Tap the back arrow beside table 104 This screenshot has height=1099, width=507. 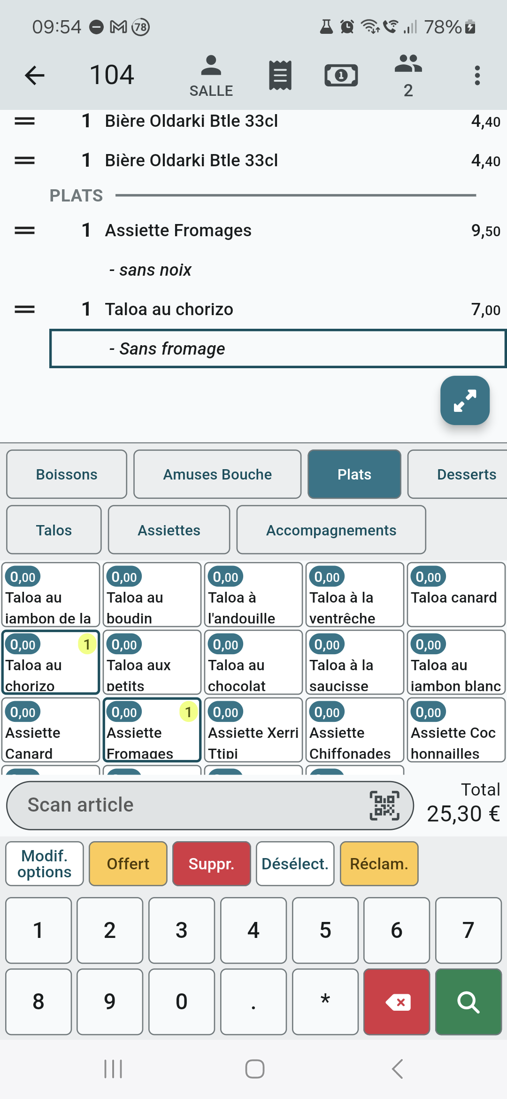(34, 75)
